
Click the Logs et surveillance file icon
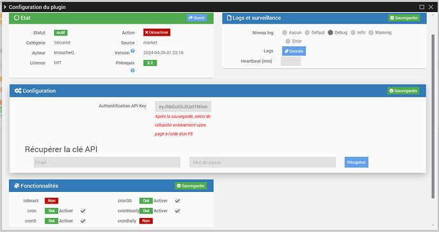click(x=229, y=18)
